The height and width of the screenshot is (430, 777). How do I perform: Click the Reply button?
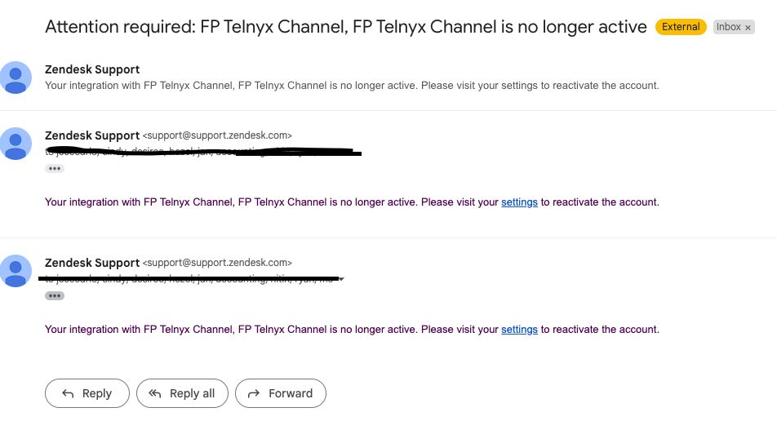point(87,393)
